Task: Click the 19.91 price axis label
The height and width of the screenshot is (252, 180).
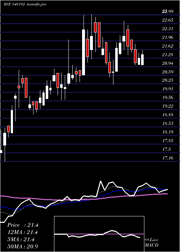Action: pyautogui.click(x=168, y=89)
